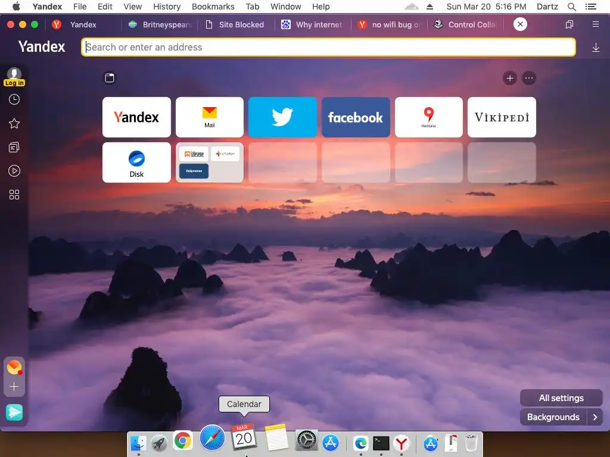Open downloads arrow icon
The width and height of the screenshot is (610, 457).
[596, 48]
